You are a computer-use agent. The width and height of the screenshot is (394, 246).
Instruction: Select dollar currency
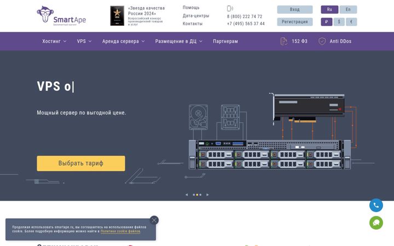click(x=339, y=22)
